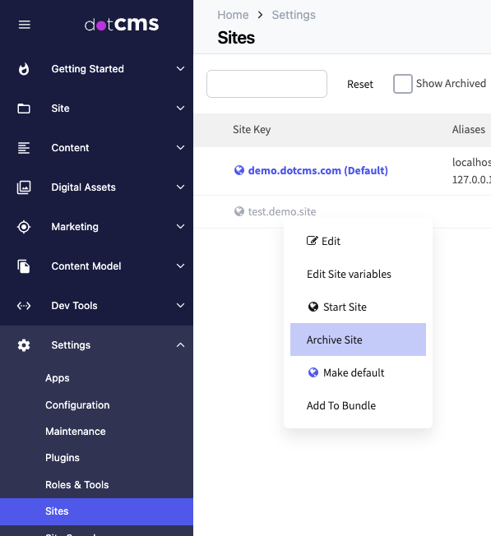Click the Digital Assets image icon
Viewport: 491px width, 536px height.
24,187
